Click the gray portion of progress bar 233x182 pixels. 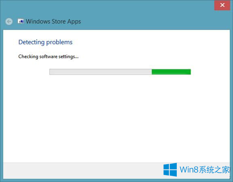click(101, 72)
